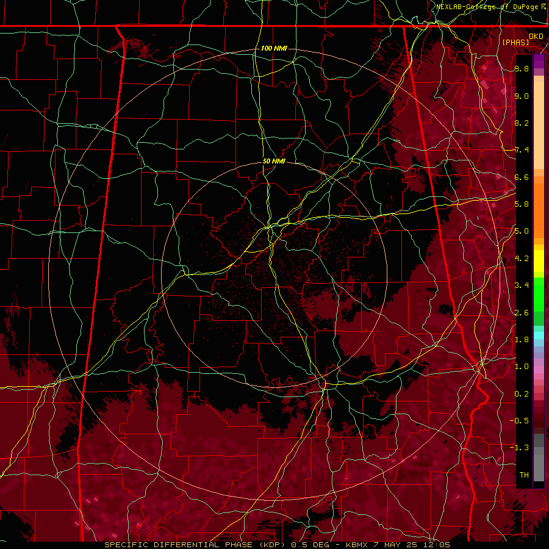Select the -1.3 value on the scale

coord(519,448)
